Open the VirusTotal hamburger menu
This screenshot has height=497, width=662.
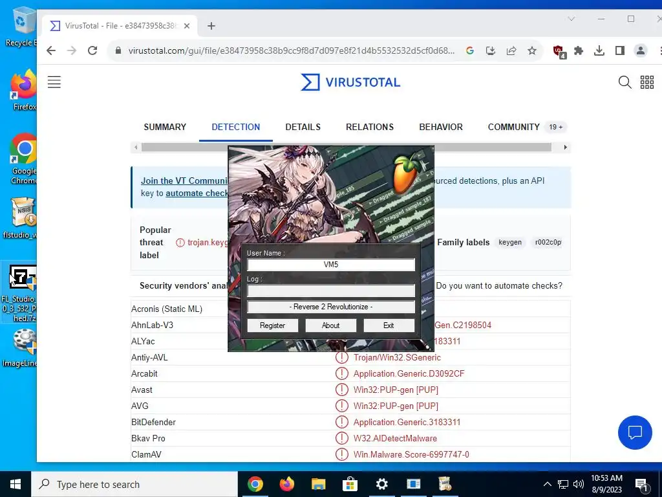54,82
